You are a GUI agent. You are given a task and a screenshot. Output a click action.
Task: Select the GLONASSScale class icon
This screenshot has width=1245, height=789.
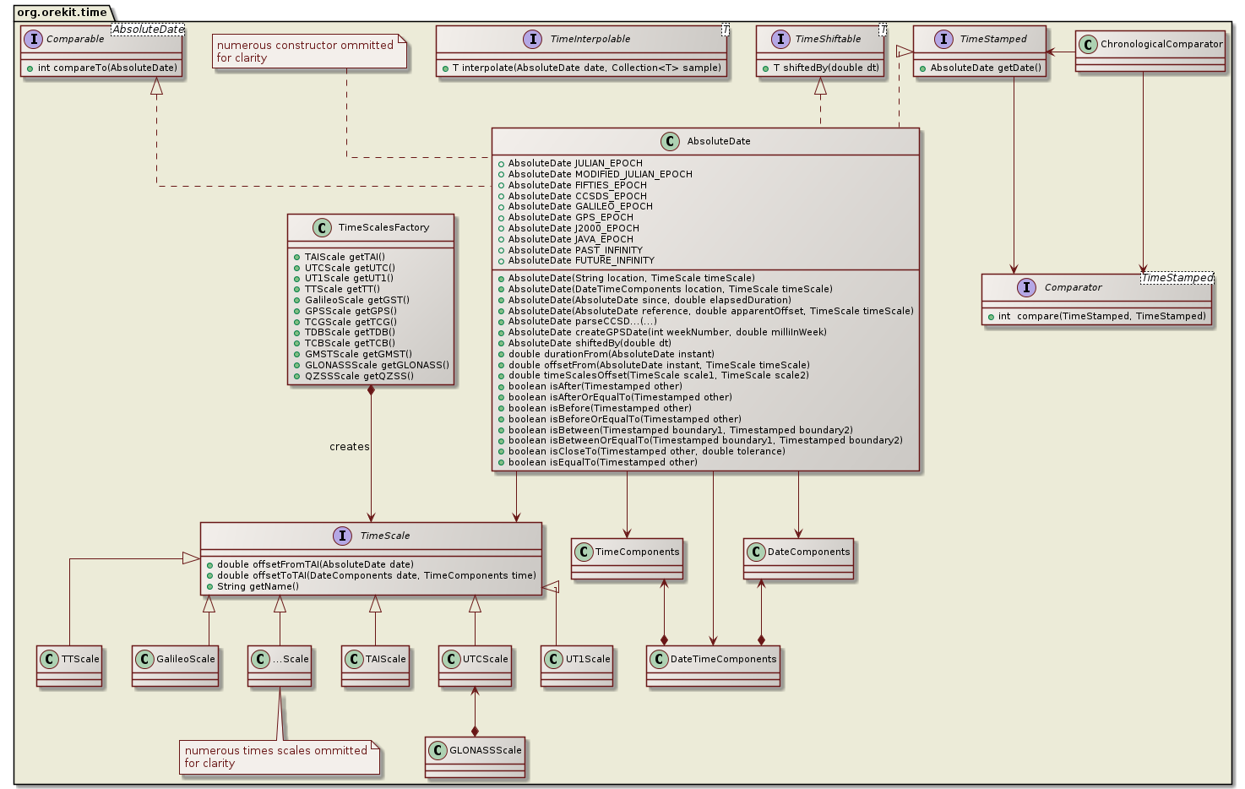(437, 748)
